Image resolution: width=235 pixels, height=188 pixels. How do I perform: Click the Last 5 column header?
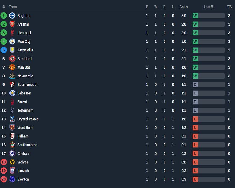coord(208,7)
